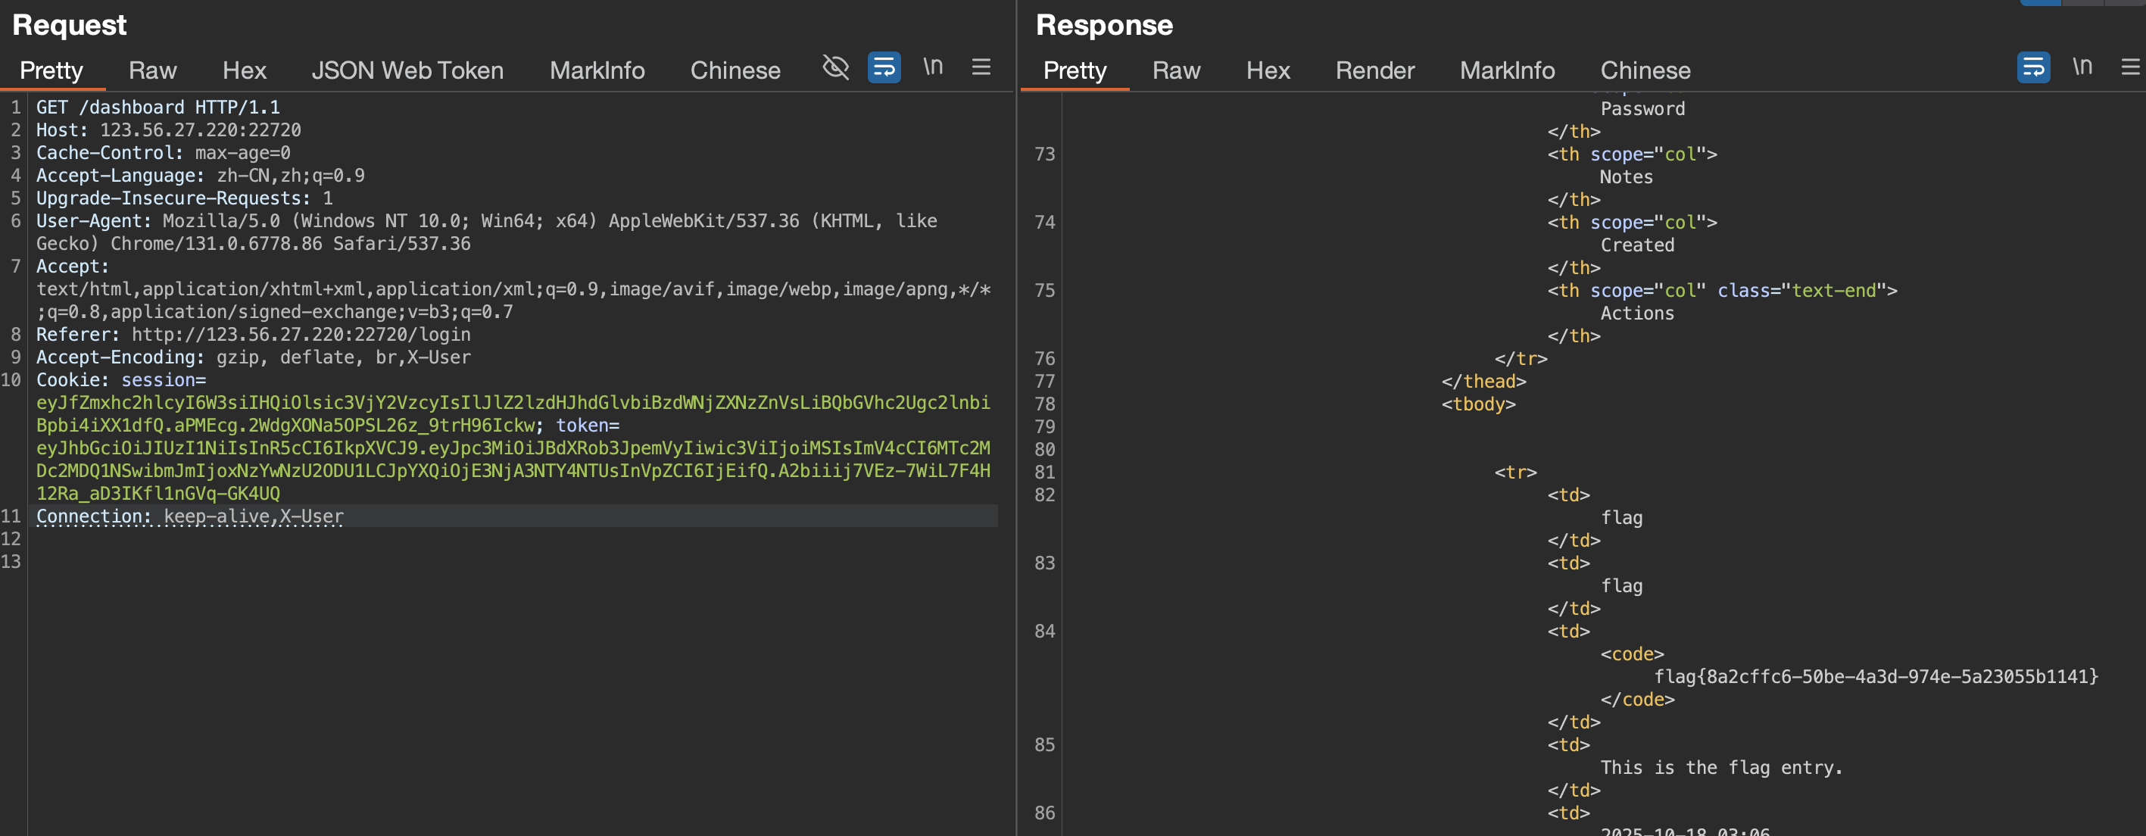Click the Connection header line in request
Viewport: 2146px width, 836px height.
(190, 516)
